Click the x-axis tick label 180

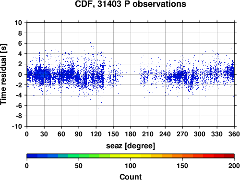coord(131,134)
